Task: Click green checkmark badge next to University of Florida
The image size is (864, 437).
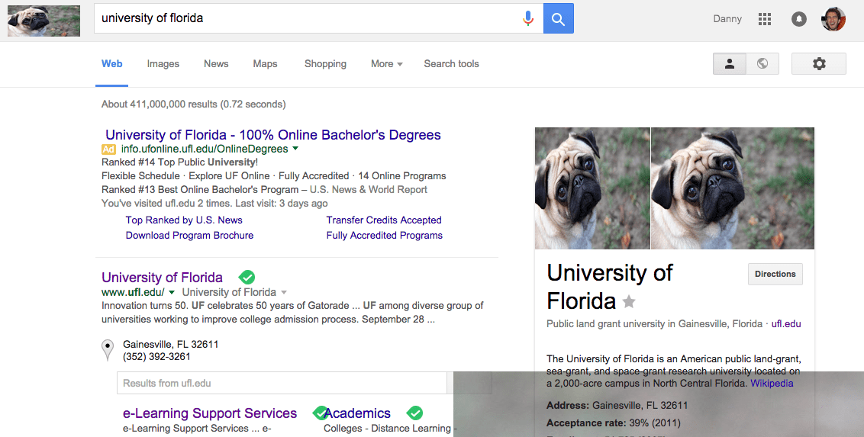Action: (x=247, y=277)
